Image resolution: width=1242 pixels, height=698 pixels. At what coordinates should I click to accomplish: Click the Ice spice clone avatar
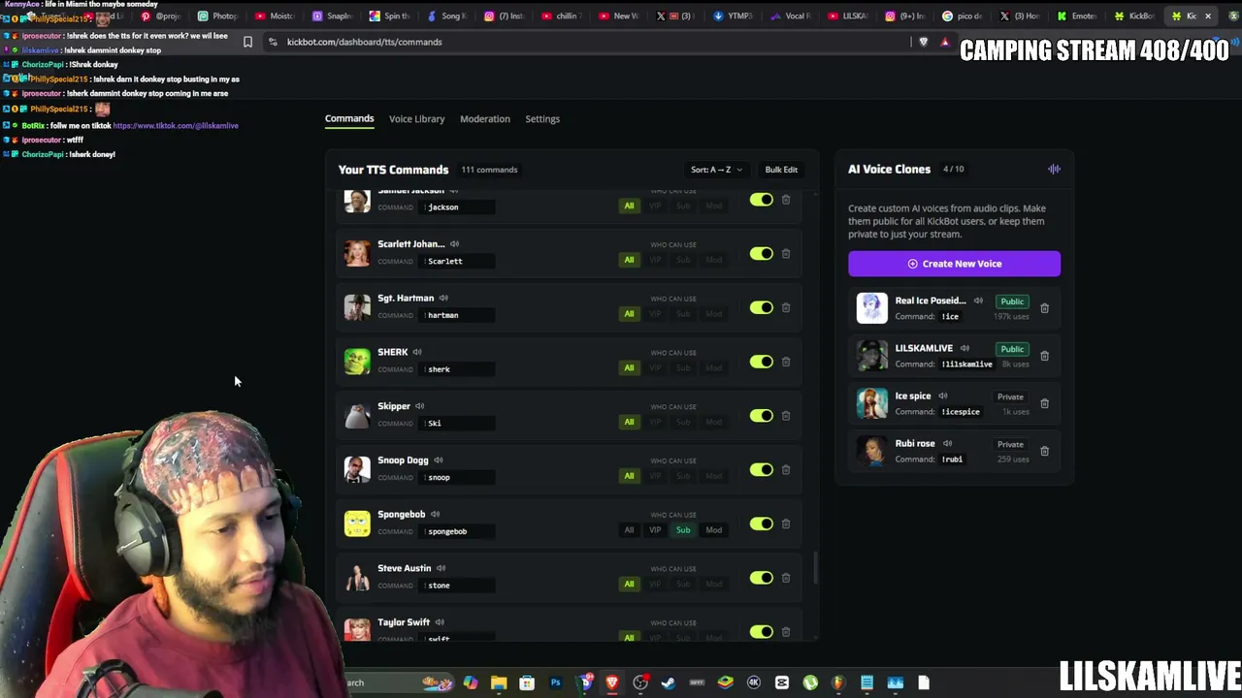click(871, 403)
